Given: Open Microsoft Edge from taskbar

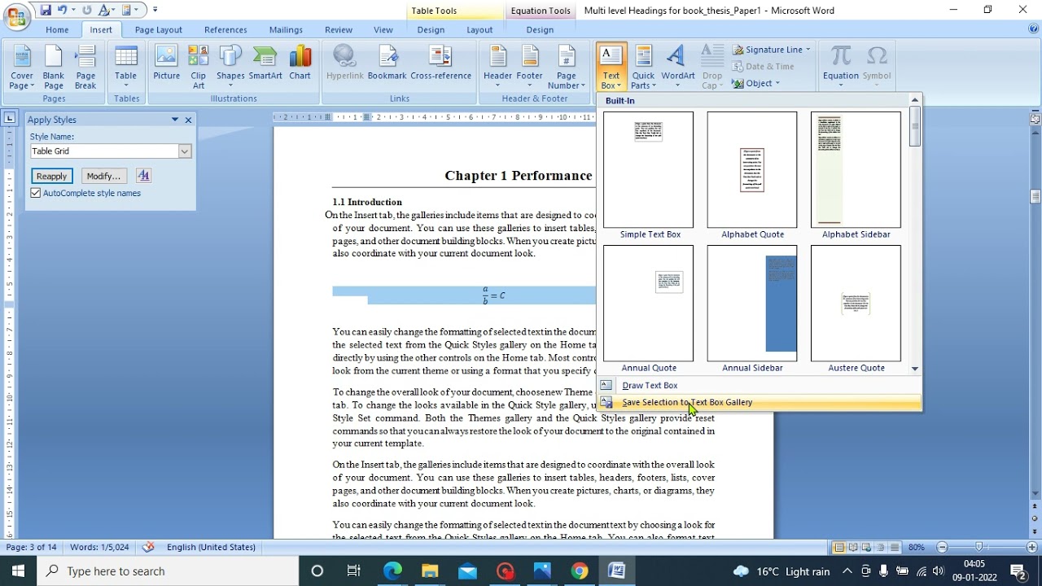Looking at the screenshot, I should tap(392, 571).
